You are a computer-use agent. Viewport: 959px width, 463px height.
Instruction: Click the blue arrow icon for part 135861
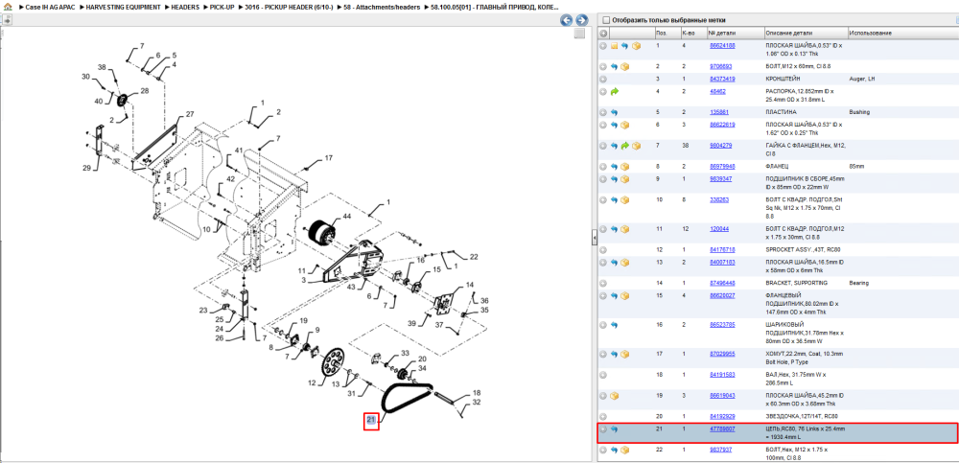point(614,112)
